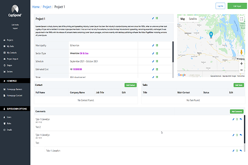248x165 pixels.
Task: Reply to the 'Test' comment by Tyler
Action: click(x=241, y=135)
